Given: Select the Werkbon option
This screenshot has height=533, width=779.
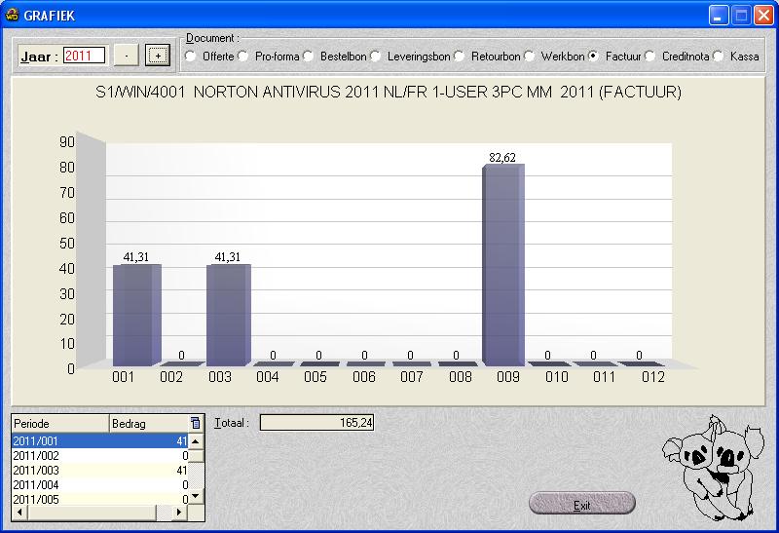Looking at the screenshot, I should pyautogui.click(x=530, y=57).
